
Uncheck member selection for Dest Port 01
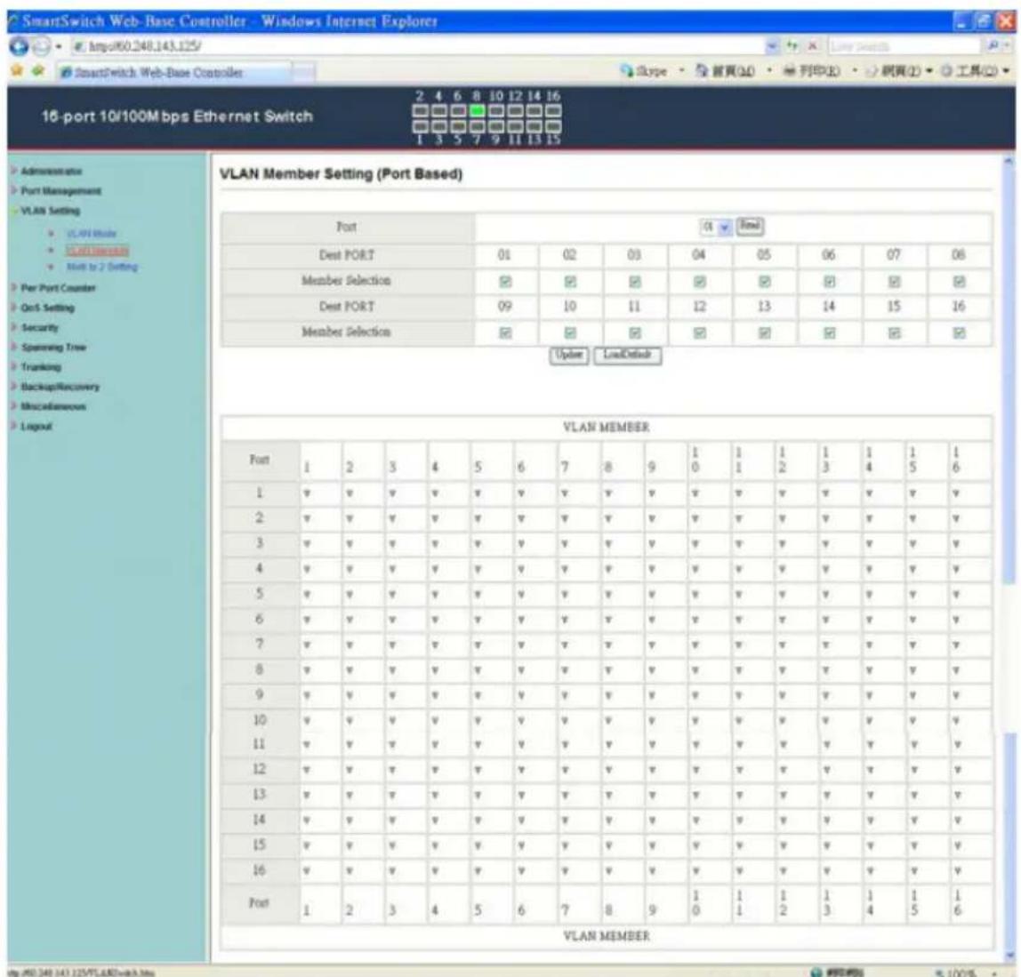pyautogui.click(x=504, y=282)
